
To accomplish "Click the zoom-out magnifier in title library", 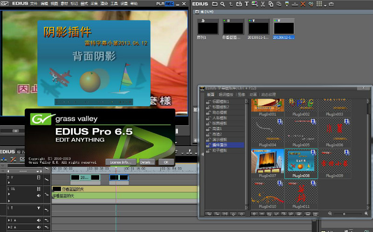I will [330, 213].
